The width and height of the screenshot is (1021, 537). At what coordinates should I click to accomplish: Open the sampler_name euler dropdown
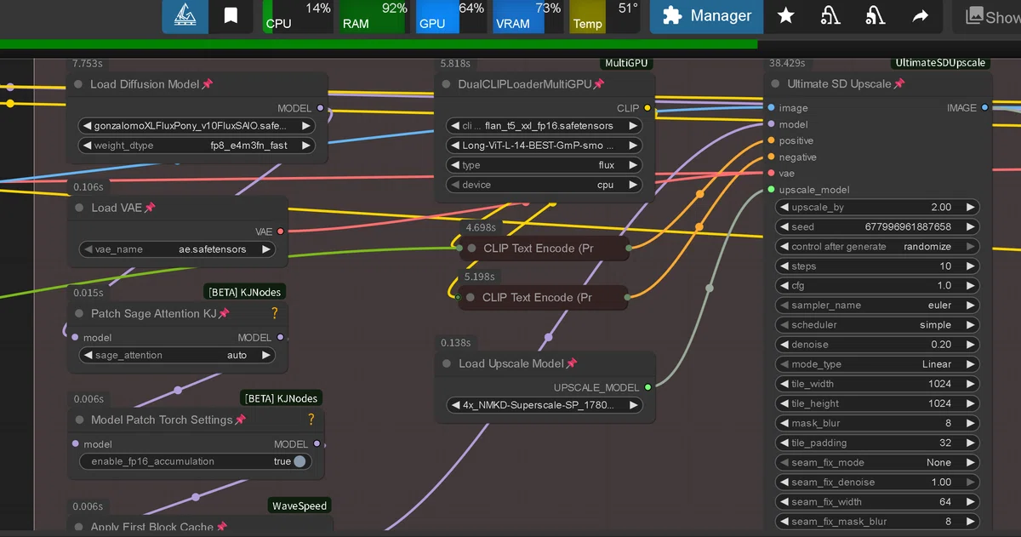(877, 305)
